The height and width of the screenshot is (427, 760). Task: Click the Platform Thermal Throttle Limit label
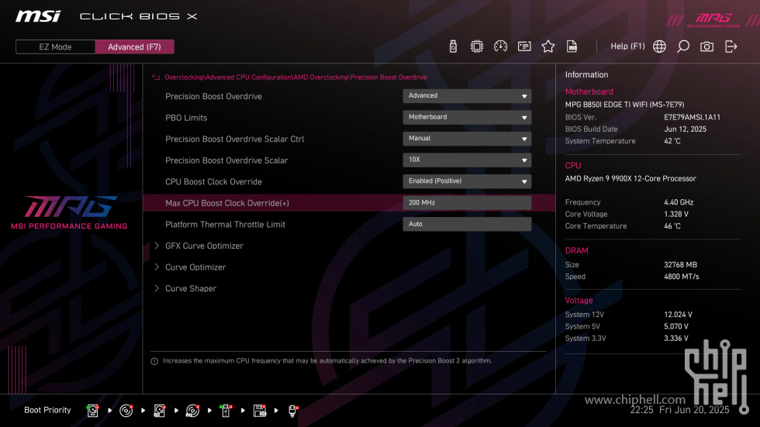pos(225,224)
